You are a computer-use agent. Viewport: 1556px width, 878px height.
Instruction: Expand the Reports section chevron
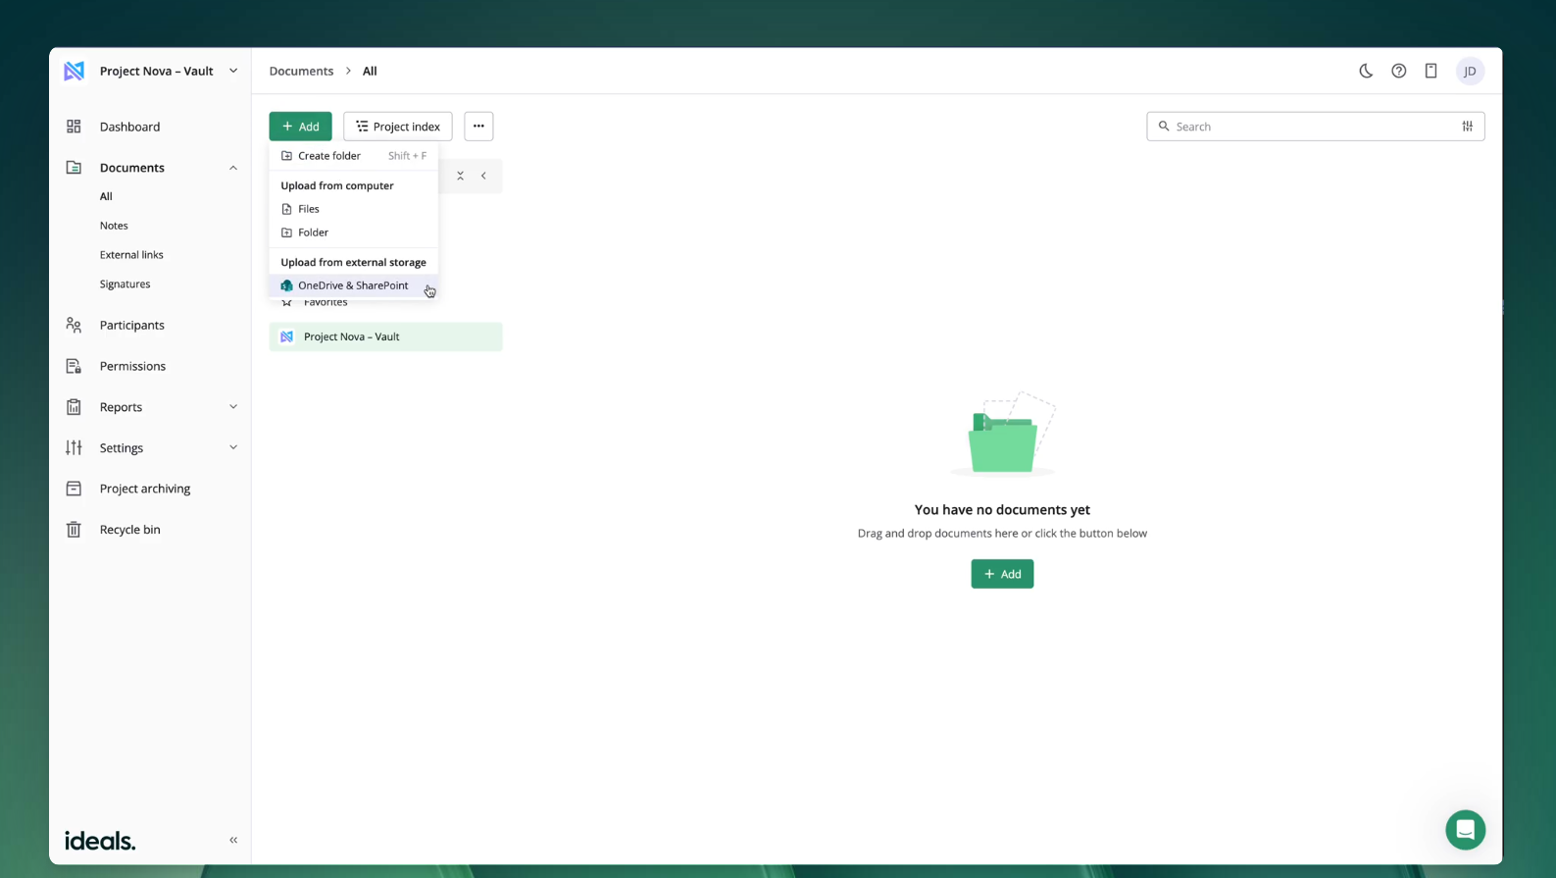[233, 406]
